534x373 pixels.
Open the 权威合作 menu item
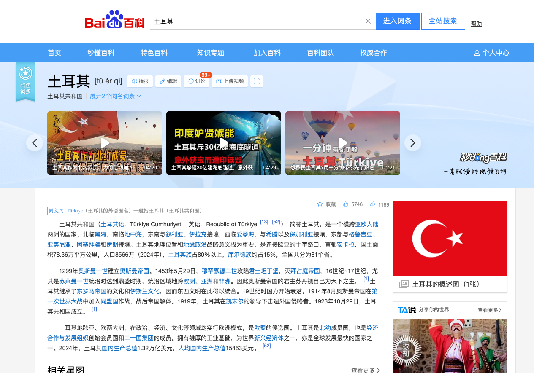[374, 53]
